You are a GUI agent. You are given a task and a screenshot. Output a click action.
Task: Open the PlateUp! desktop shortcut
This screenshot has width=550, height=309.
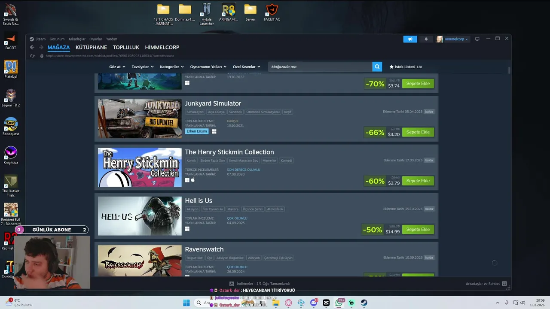click(11, 70)
